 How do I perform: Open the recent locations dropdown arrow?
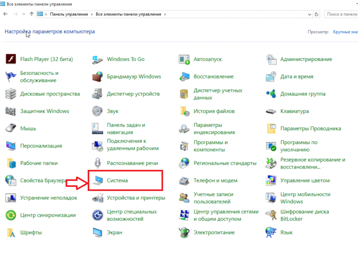(24, 14)
